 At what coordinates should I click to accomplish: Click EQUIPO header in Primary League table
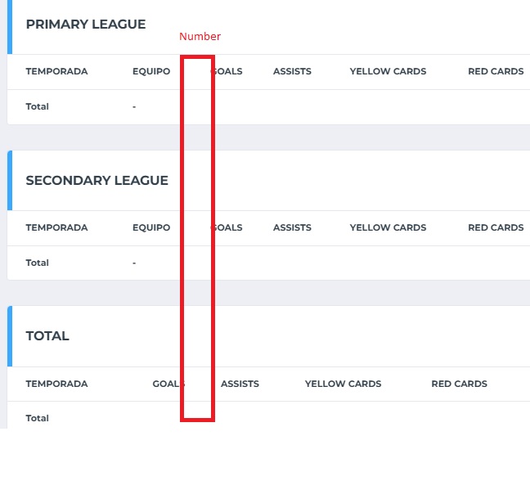tap(151, 71)
